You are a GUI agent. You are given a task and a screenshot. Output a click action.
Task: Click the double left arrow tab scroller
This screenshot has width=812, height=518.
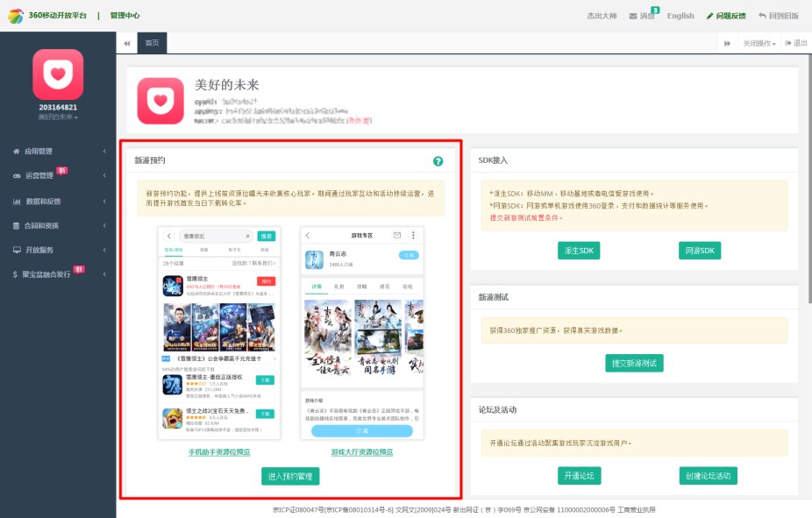(x=127, y=44)
